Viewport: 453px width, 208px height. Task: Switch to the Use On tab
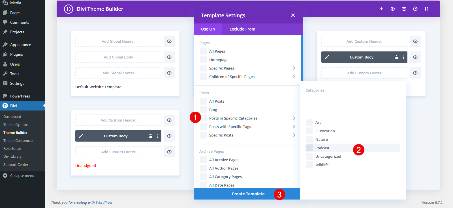208,29
